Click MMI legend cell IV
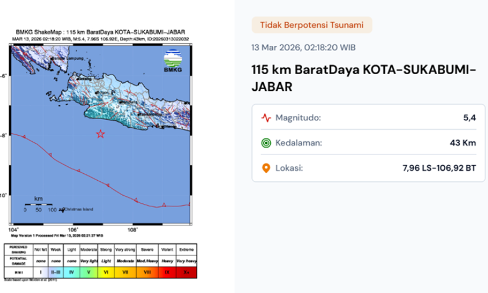Screen dimensions: 488x293 [72, 272]
